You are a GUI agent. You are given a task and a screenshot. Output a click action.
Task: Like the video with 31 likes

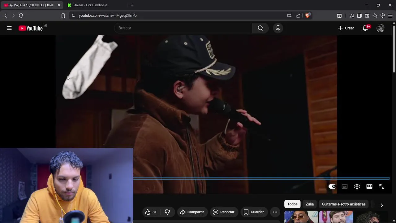tap(151, 212)
